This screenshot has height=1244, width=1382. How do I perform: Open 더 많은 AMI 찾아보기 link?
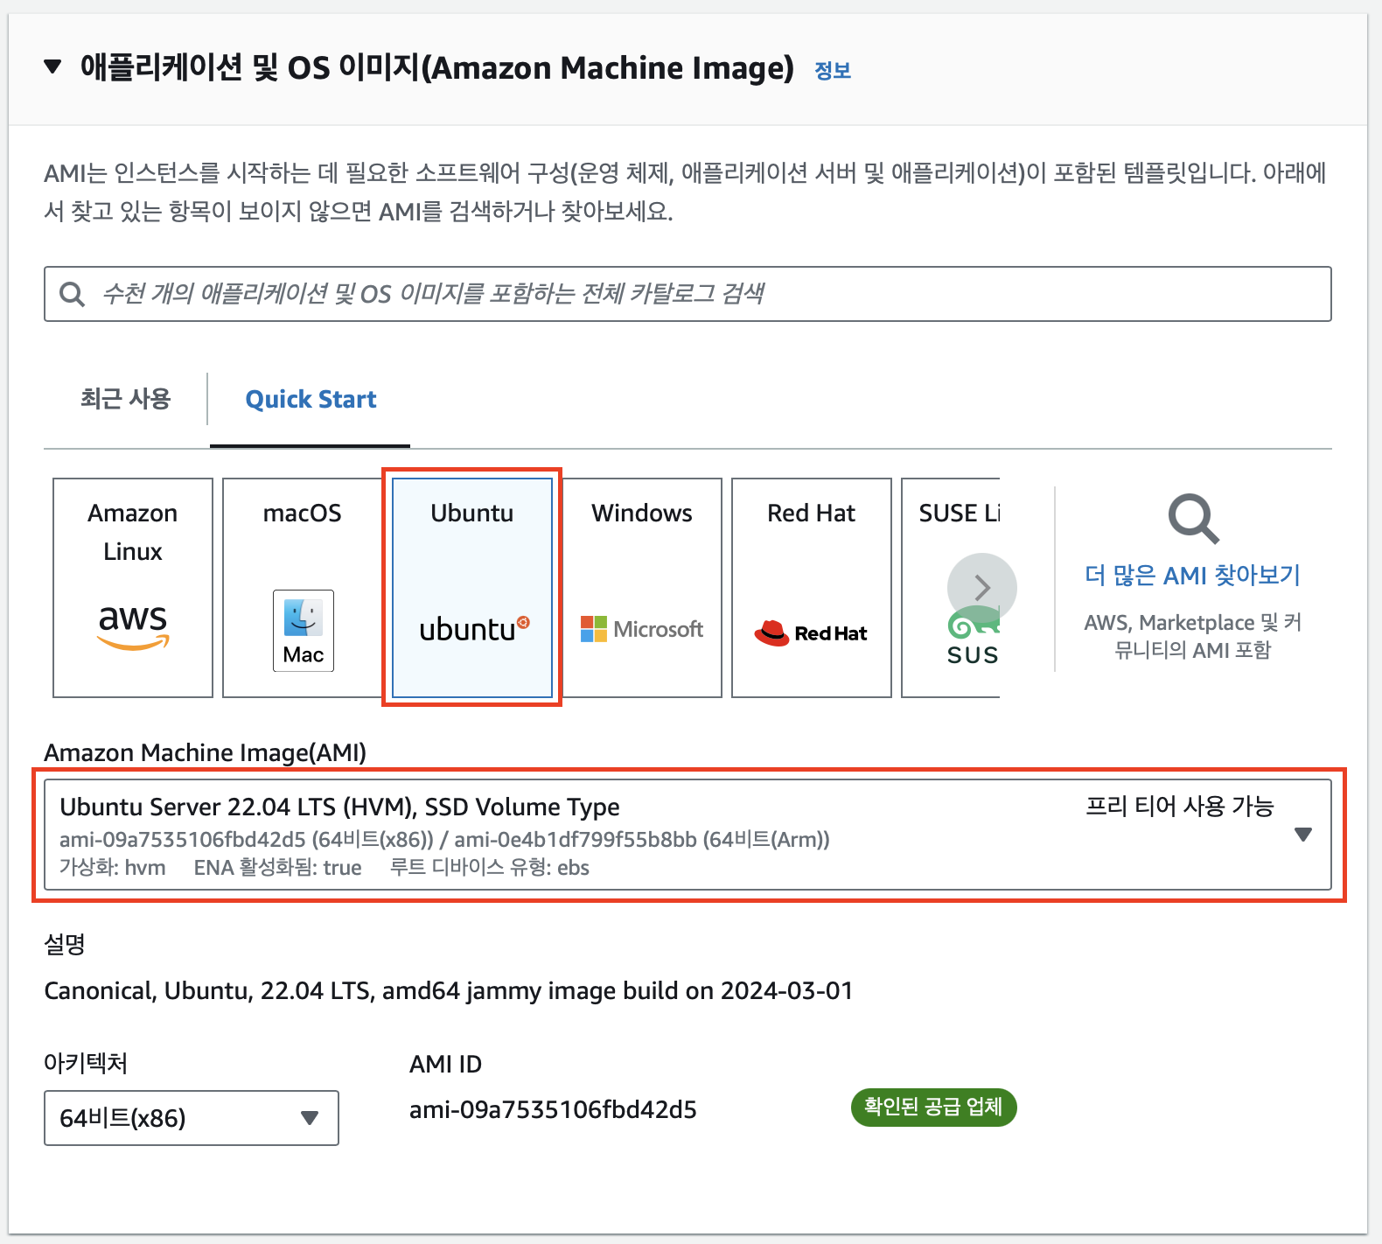pyautogui.click(x=1193, y=576)
